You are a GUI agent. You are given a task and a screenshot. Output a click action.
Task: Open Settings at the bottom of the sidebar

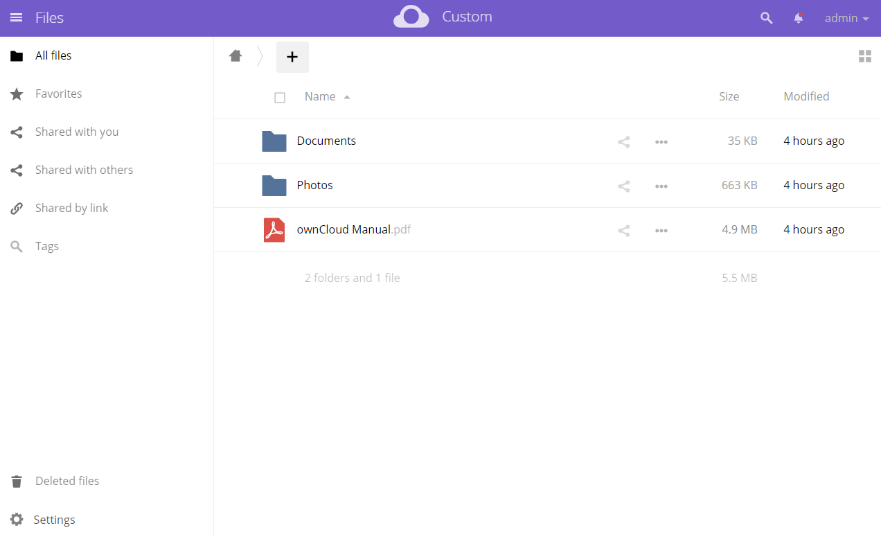[x=54, y=519]
